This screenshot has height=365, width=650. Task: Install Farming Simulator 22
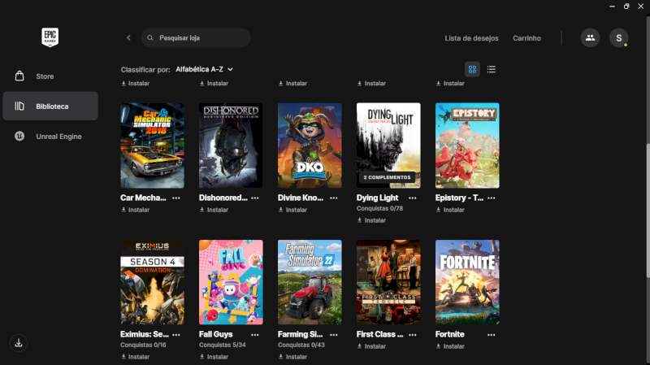click(x=292, y=357)
